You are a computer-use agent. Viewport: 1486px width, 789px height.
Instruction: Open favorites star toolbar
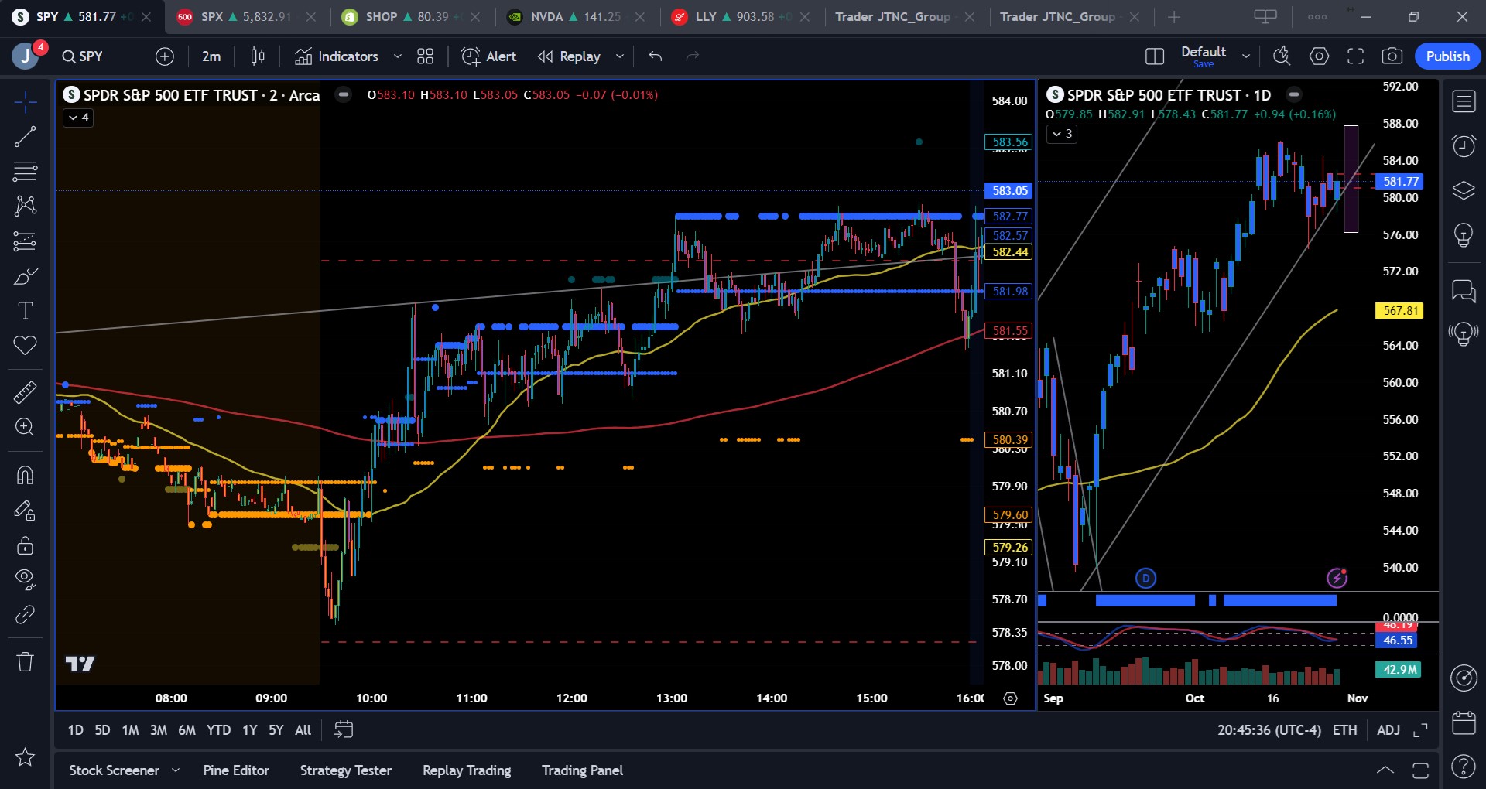(25, 757)
